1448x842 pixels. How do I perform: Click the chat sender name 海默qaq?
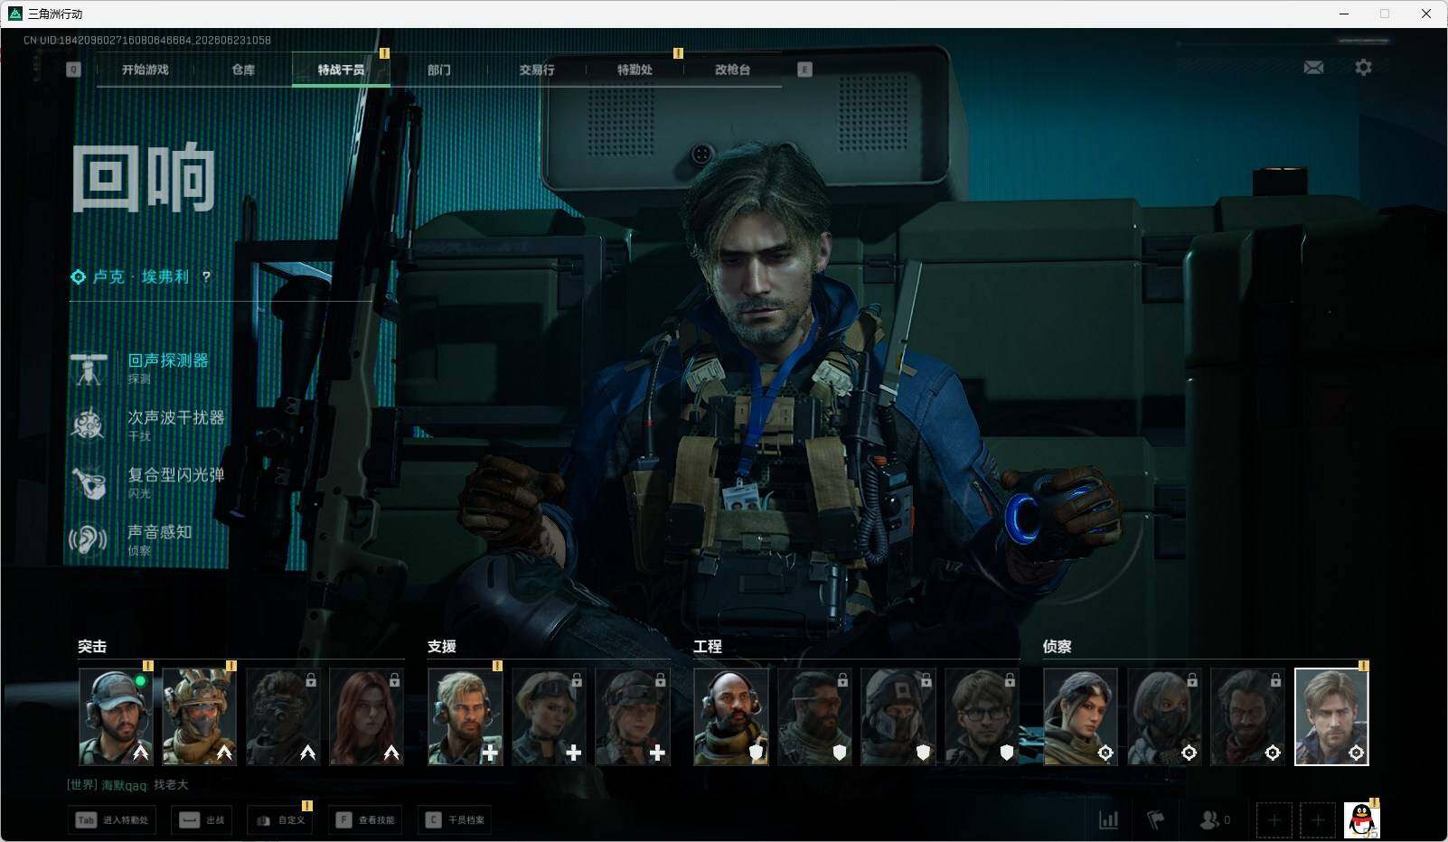(x=124, y=784)
